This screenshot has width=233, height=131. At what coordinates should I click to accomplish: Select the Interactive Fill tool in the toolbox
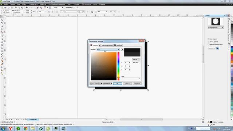[2, 74]
